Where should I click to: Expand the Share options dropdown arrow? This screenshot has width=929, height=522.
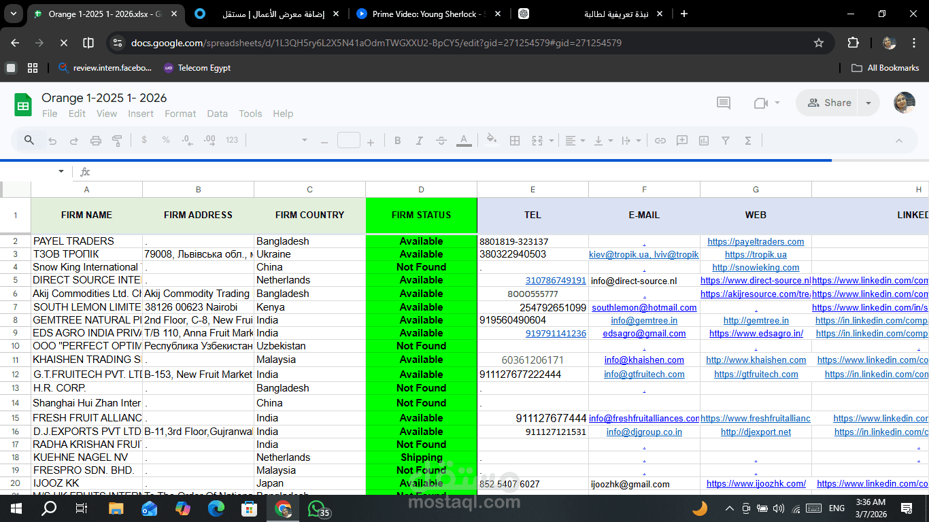(868, 103)
